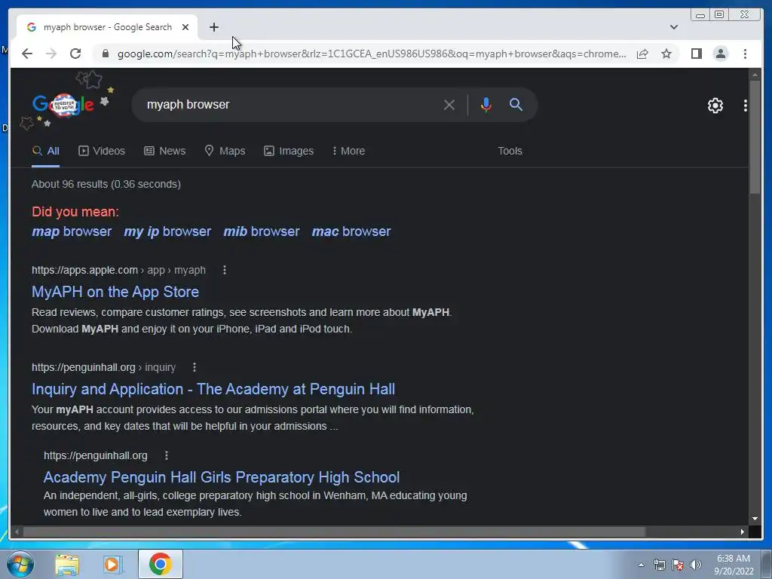Open the search Tools options
This screenshot has height=579, width=772.
pyautogui.click(x=510, y=151)
